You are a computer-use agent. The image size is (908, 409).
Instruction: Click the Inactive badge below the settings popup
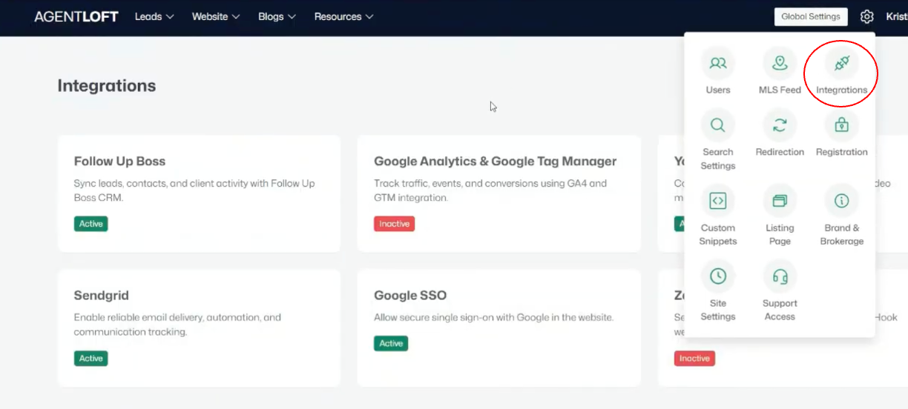click(x=694, y=359)
